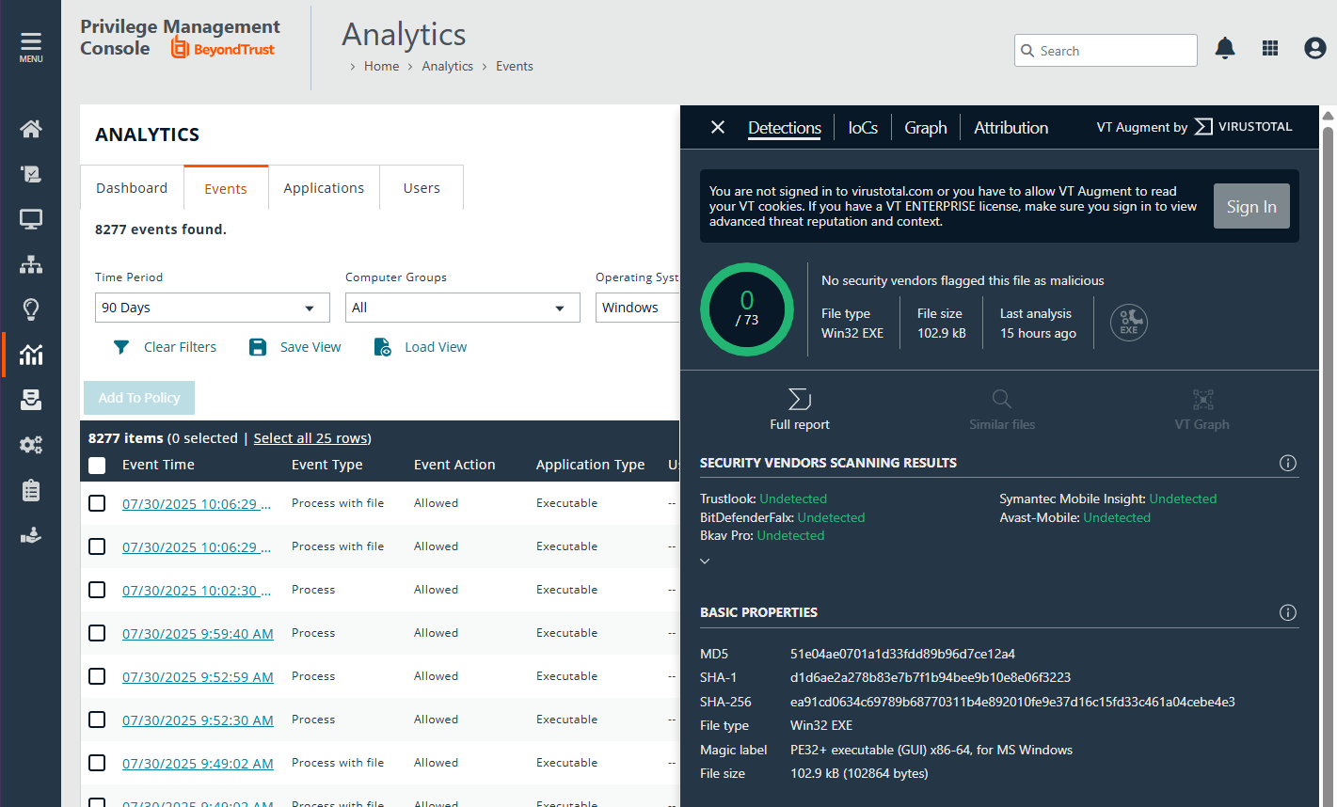
Task: Check the 9:59:40 AM event row checkbox
Action: click(x=97, y=633)
